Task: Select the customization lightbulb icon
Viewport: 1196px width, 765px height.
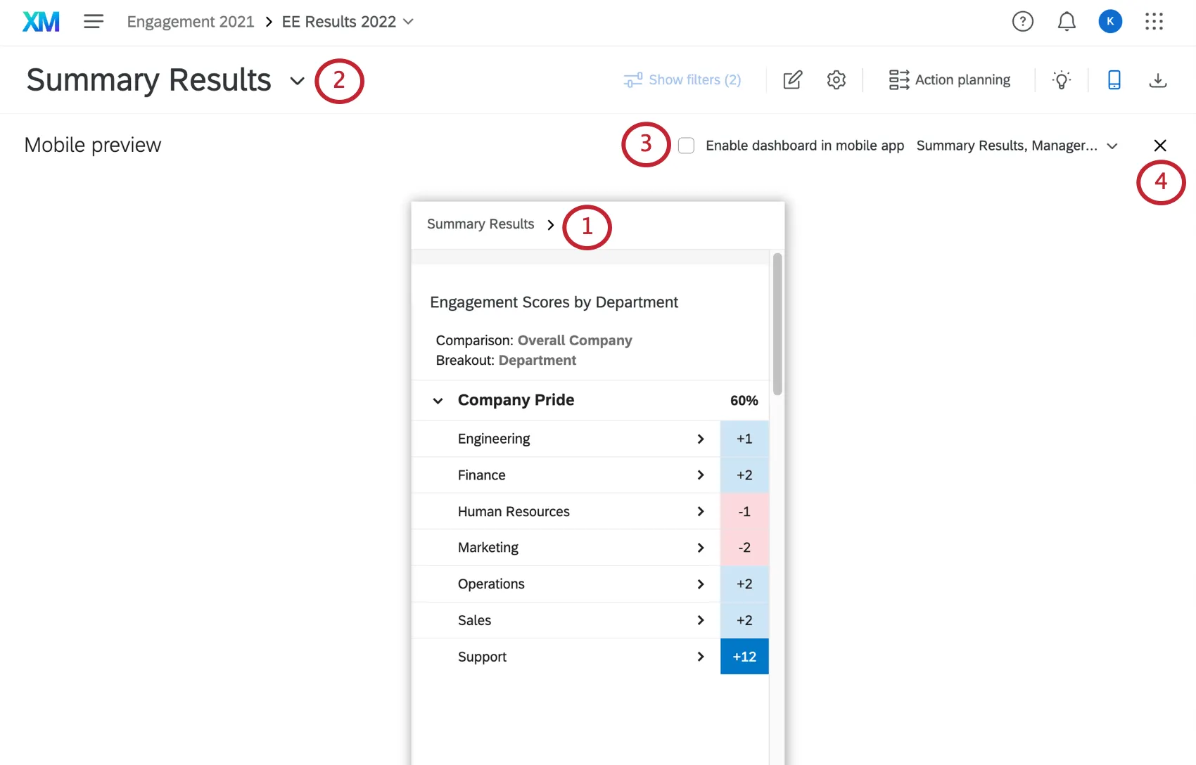Action: [x=1062, y=79]
